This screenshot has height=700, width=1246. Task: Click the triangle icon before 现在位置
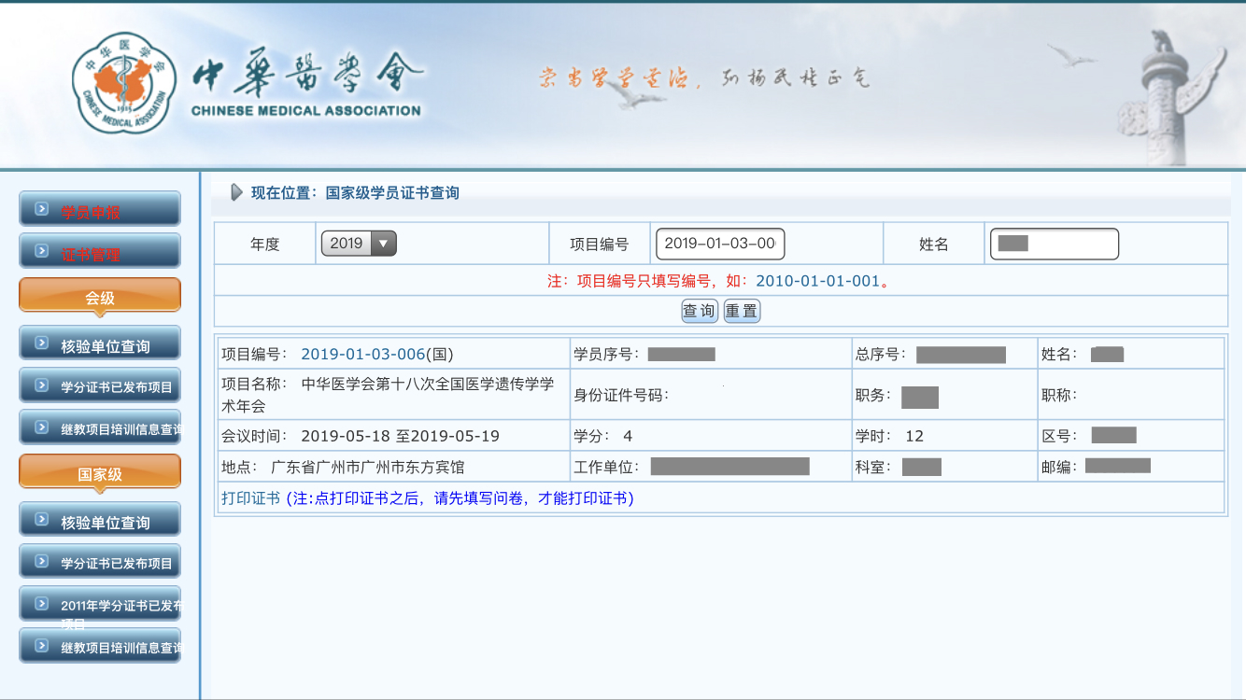[x=236, y=193]
